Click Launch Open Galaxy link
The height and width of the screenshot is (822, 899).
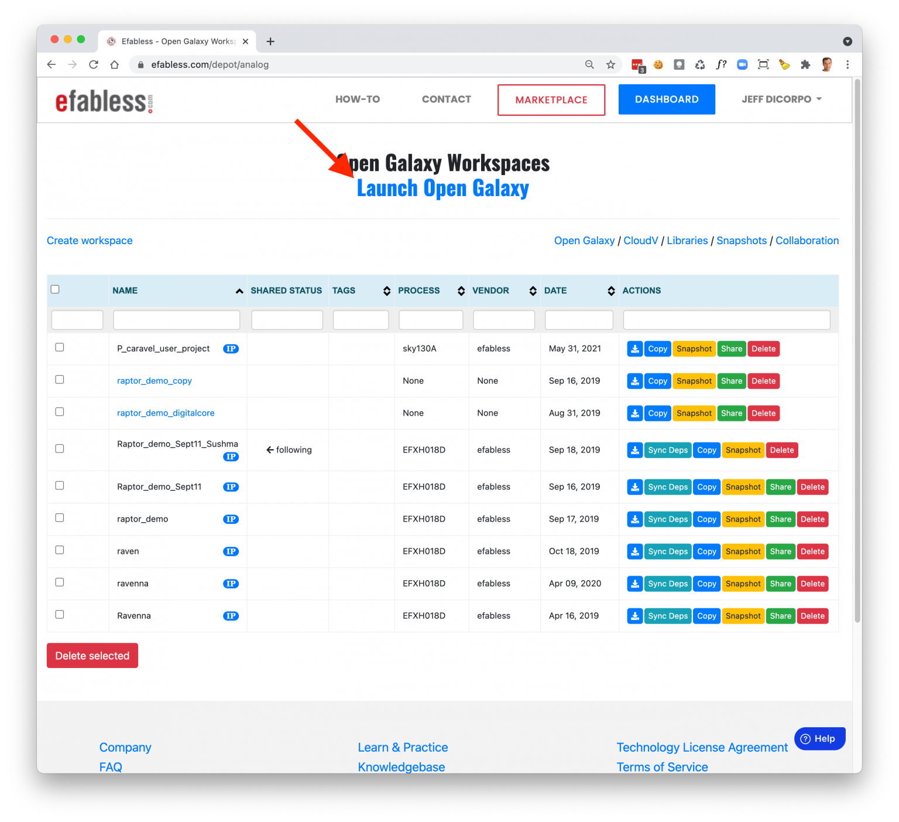(443, 189)
